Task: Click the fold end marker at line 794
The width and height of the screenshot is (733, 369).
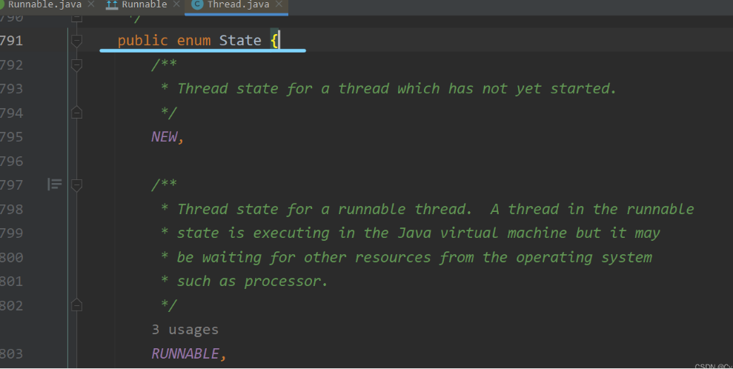Action: (76, 113)
